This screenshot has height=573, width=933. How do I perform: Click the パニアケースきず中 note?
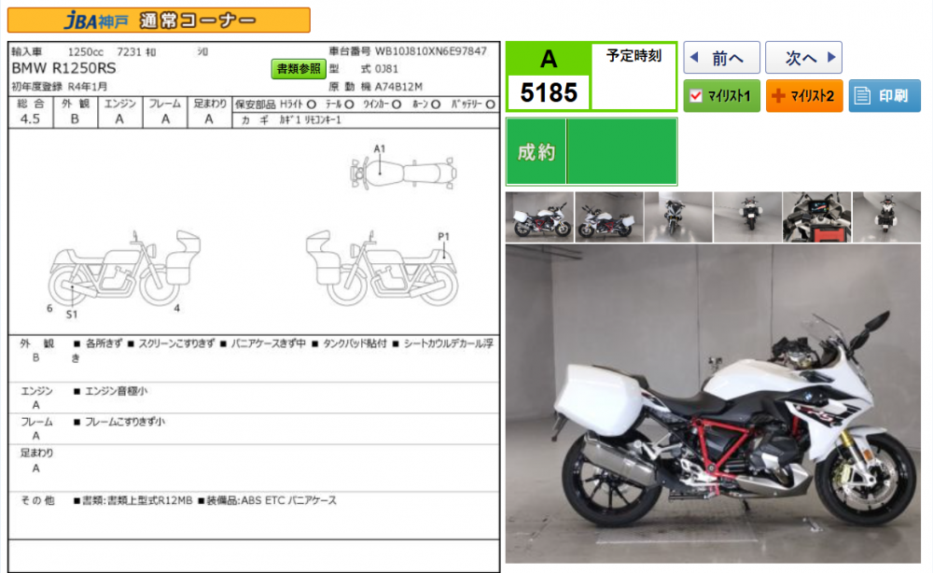[269, 343]
